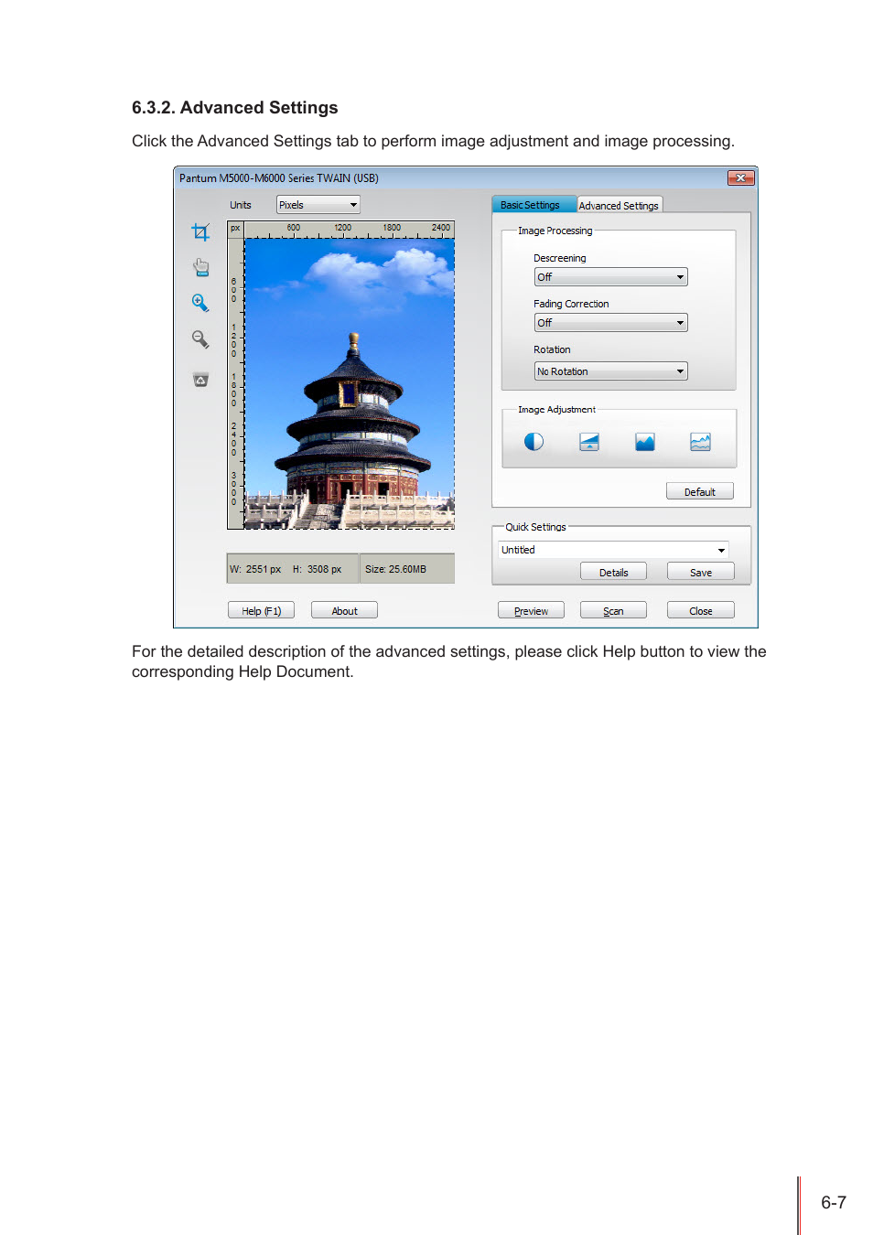The image size is (873, 1235).
Task: Click the Size 25.60MB readout
Action: pyautogui.click(x=405, y=569)
